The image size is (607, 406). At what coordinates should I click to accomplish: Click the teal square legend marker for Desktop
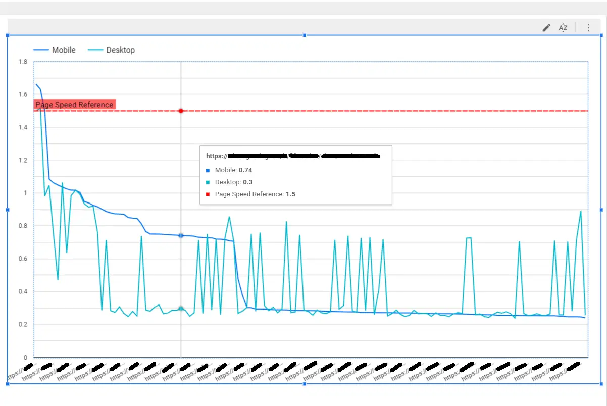(x=96, y=49)
